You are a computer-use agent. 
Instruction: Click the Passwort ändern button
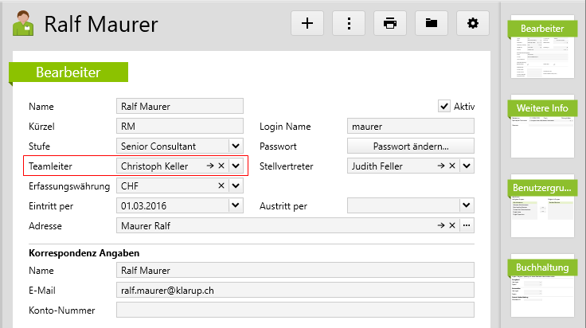(x=411, y=146)
